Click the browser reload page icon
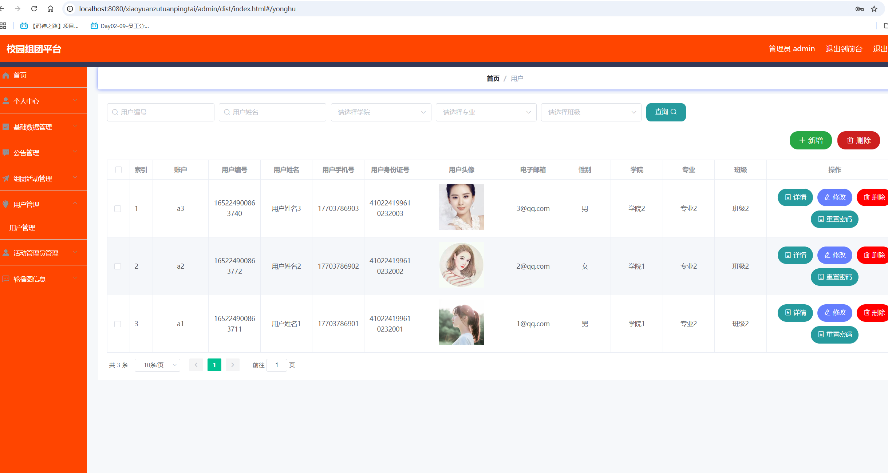 click(34, 9)
